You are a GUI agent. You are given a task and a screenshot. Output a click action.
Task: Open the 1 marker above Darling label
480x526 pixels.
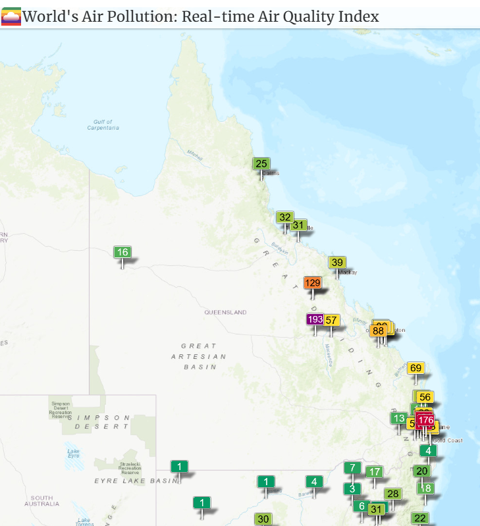point(266,482)
